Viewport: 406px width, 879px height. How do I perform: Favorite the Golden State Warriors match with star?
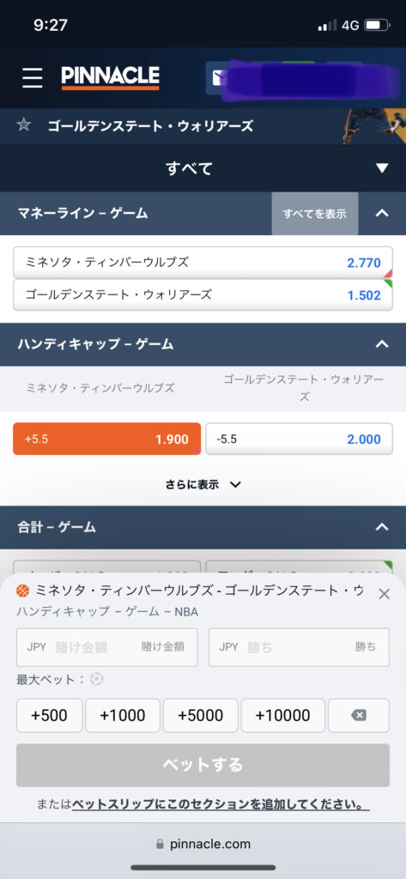[23, 125]
